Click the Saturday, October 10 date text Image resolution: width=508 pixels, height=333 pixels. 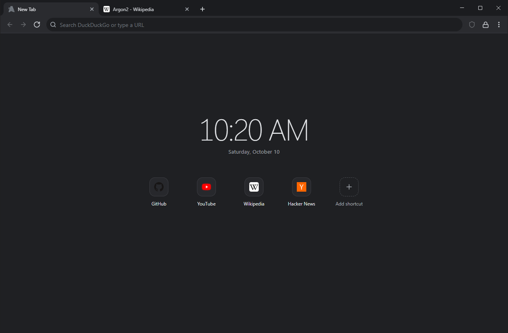click(254, 152)
